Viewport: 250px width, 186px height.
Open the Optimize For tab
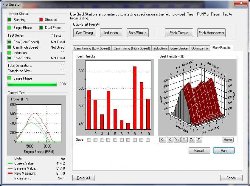click(x=200, y=48)
